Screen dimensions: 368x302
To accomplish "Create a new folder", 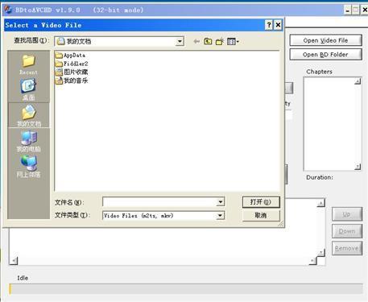I will pyautogui.click(x=220, y=41).
